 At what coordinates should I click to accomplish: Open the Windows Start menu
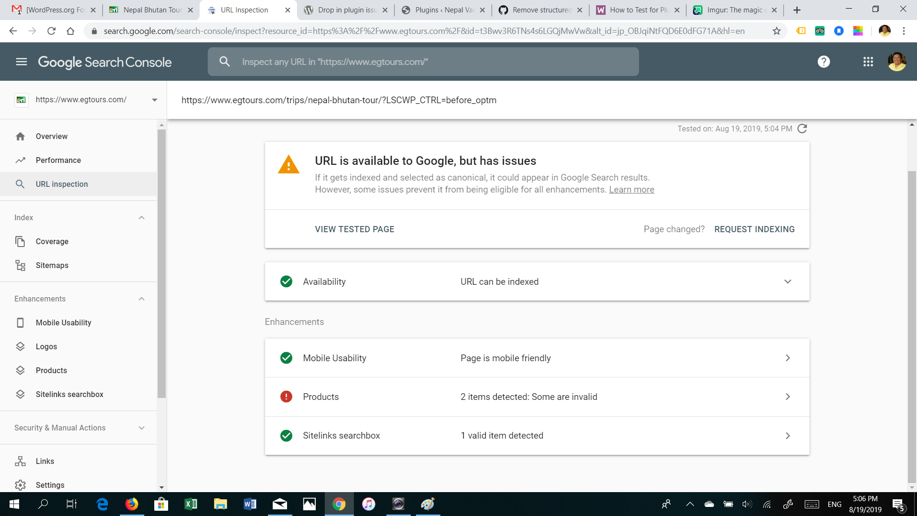[x=14, y=504]
